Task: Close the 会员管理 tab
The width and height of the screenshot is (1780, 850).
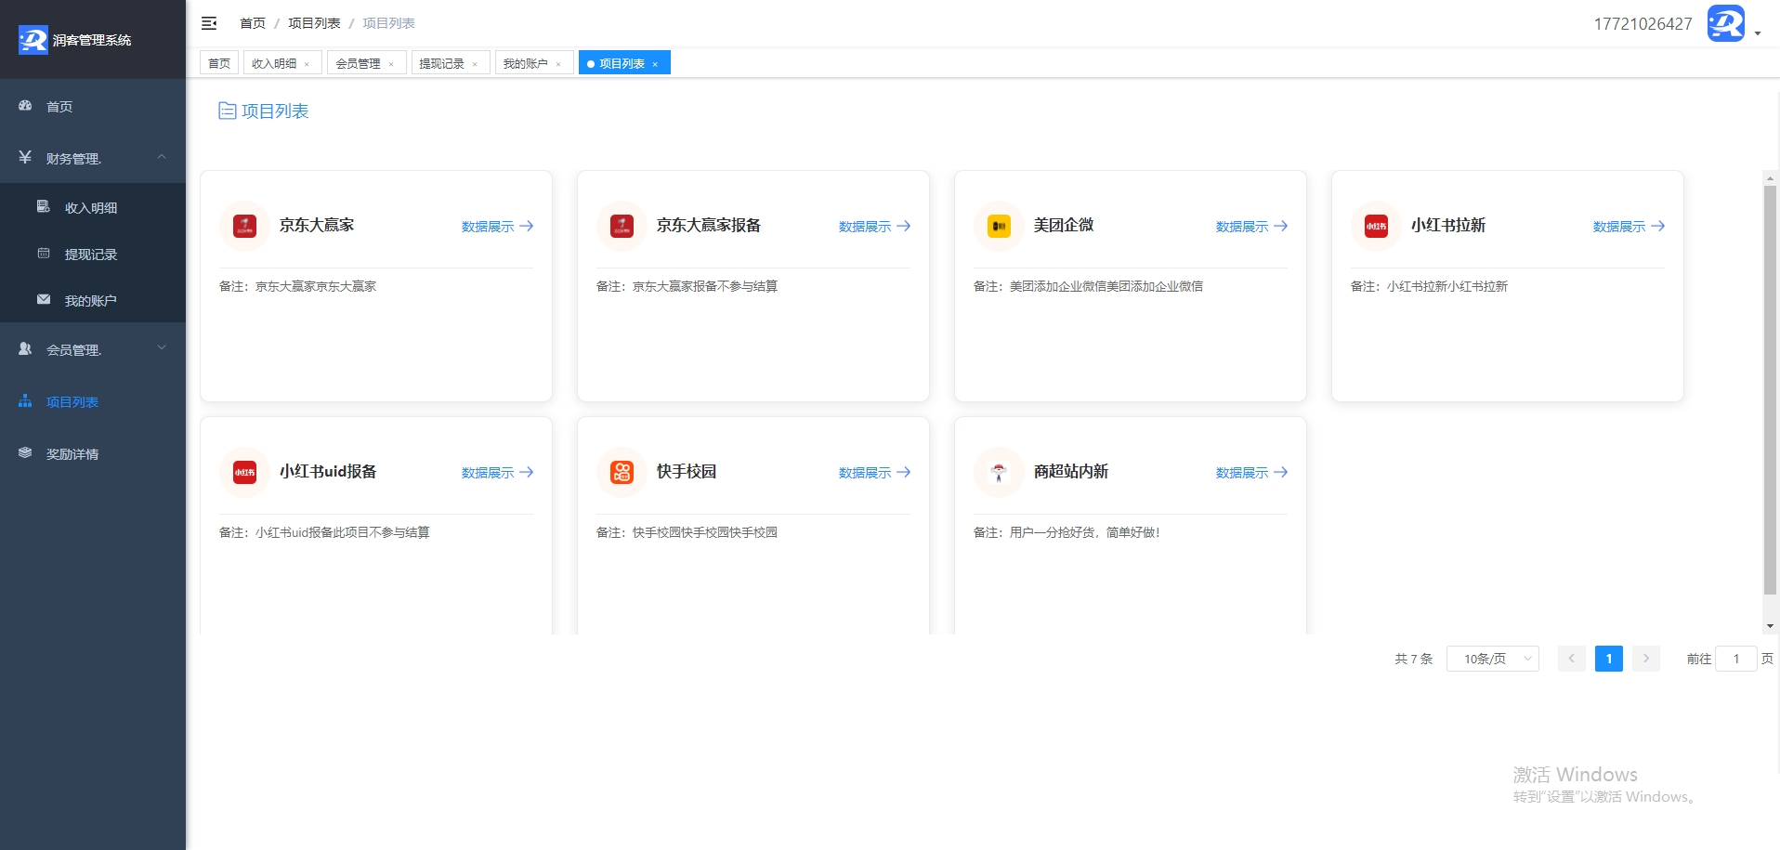Action: coord(391,64)
